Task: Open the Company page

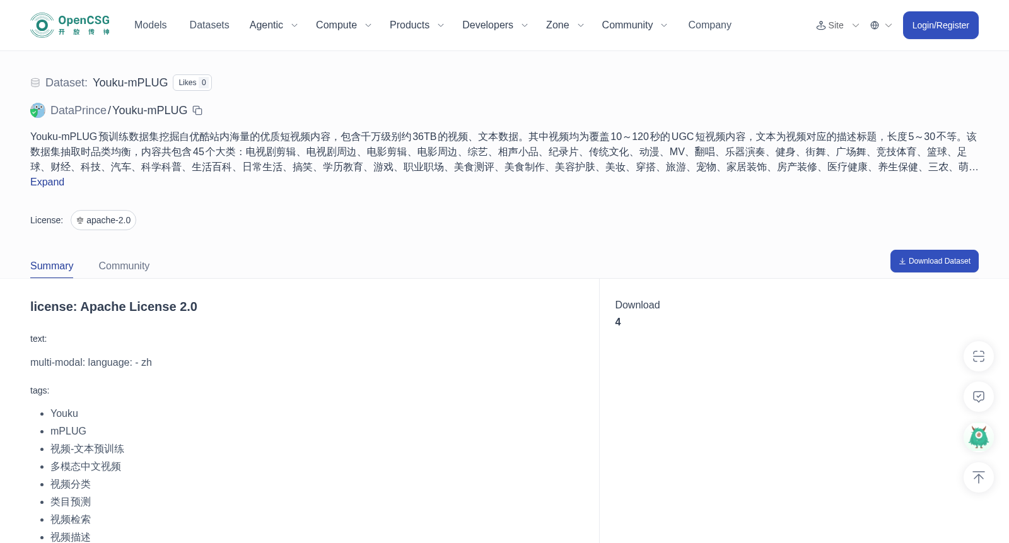Action: [x=709, y=25]
